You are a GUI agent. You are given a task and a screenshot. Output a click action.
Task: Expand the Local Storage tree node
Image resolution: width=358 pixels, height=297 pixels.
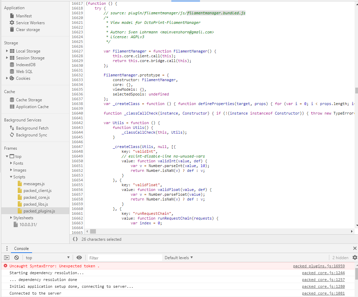tap(7, 51)
